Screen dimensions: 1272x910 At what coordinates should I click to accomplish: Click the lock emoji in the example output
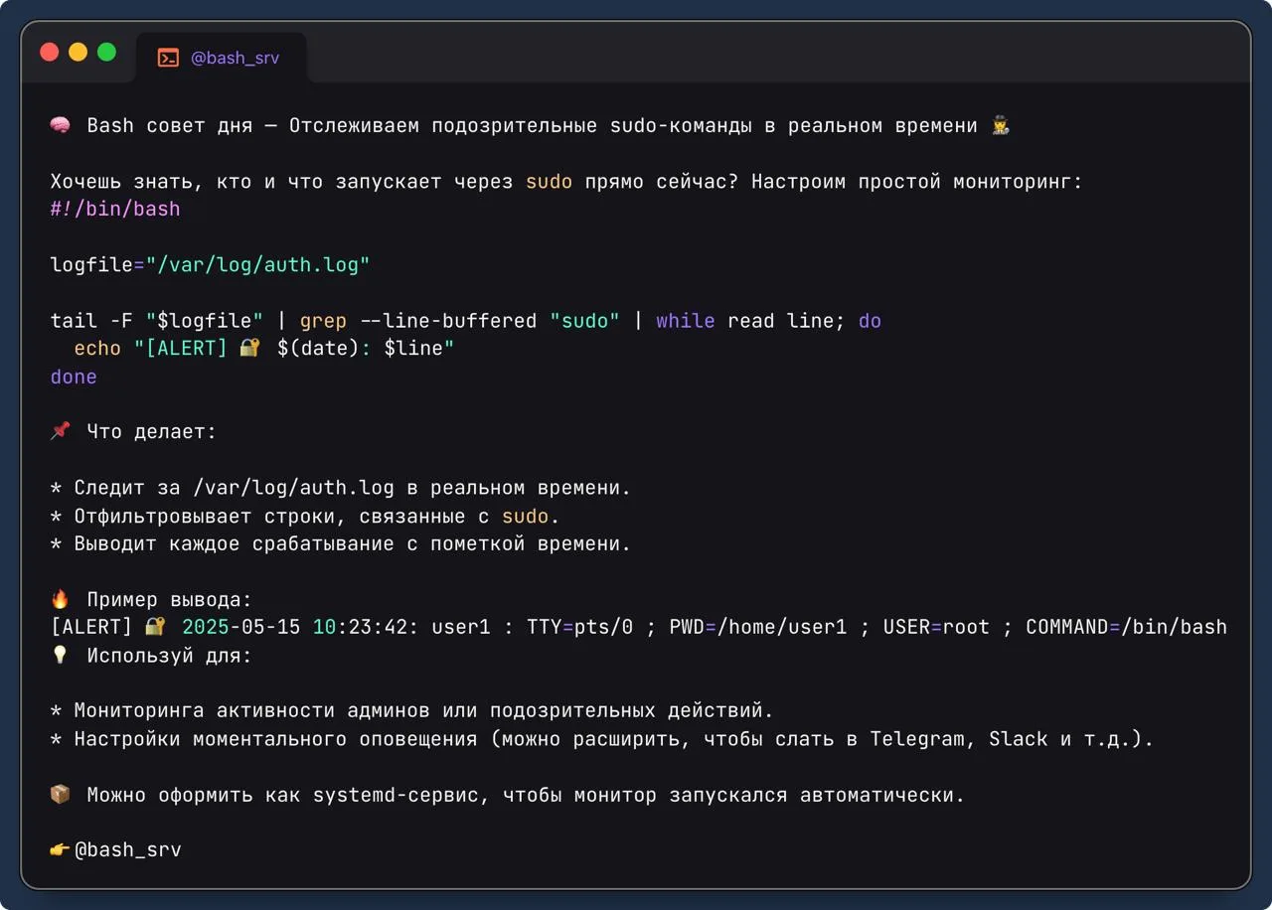155,627
